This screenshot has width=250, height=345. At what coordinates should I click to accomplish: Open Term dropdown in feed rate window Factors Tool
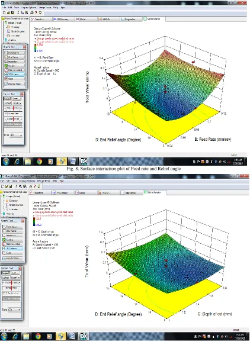(x=16, y=135)
